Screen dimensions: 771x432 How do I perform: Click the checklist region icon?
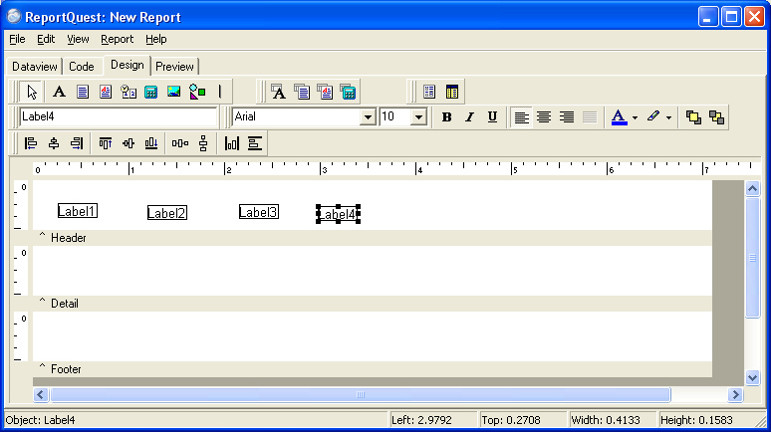point(429,92)
